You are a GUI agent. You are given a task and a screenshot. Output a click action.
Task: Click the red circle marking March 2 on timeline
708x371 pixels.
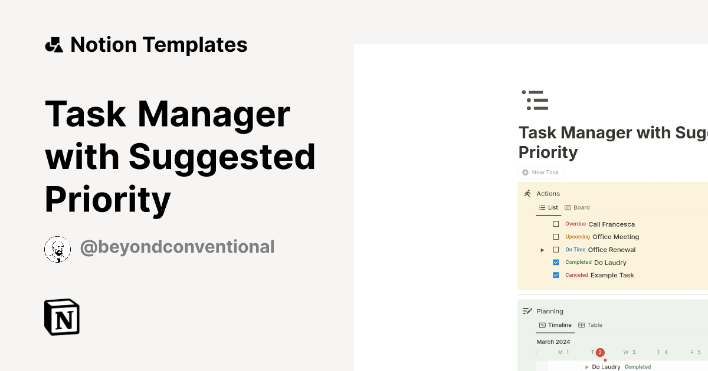(600, 352)
